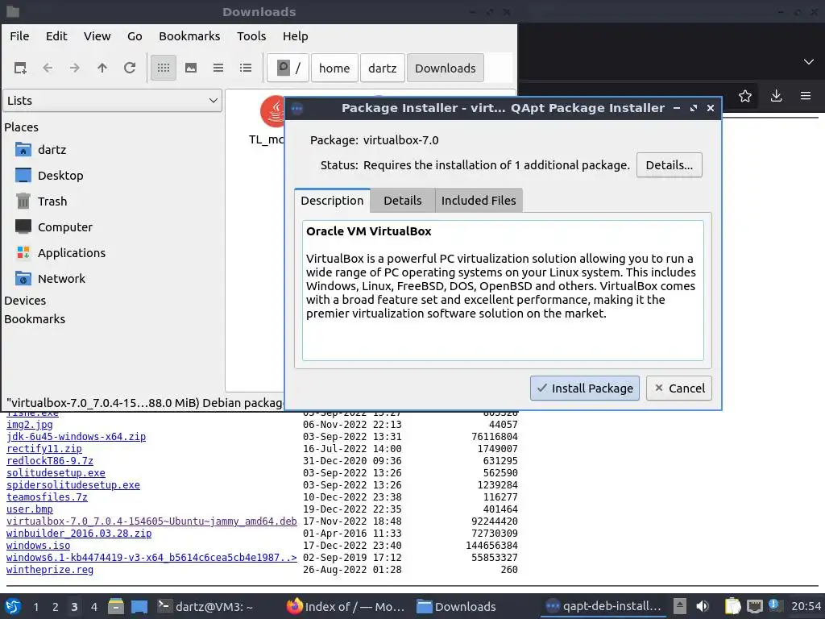Go back in Downloads file manager

point(48,68)
